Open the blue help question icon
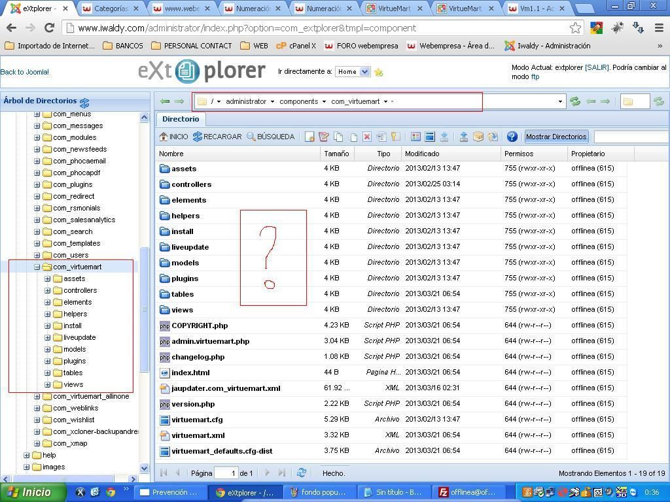 (512, 137)
